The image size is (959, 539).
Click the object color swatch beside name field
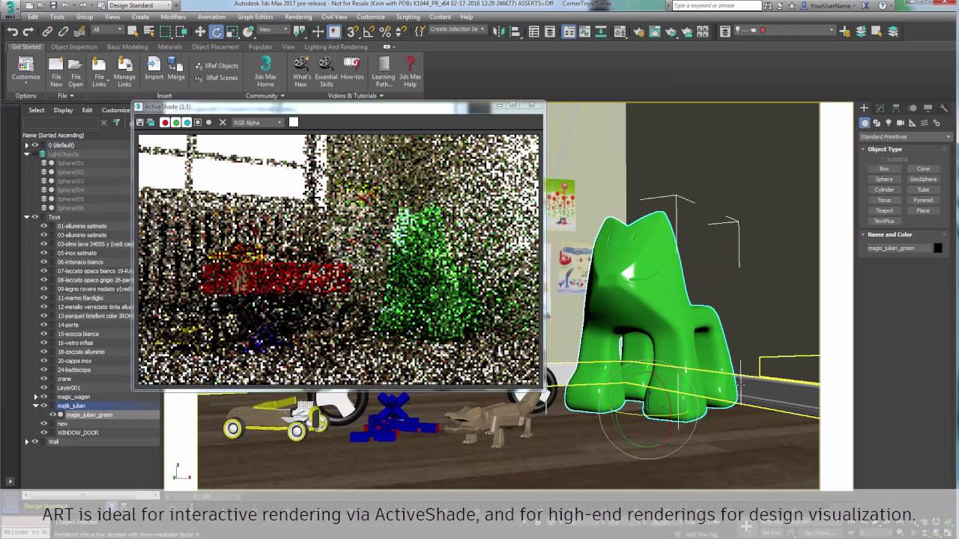point(937,248)
